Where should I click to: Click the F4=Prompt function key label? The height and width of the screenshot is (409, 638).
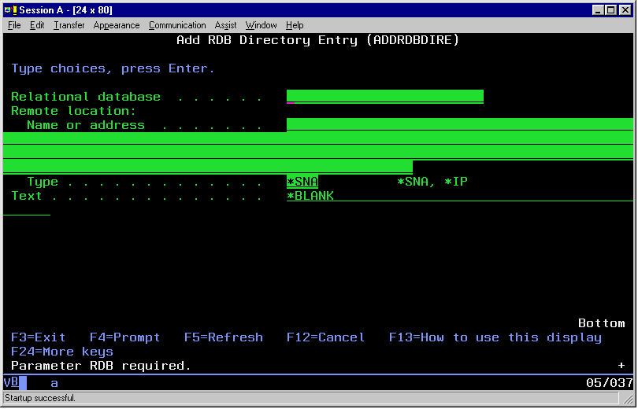click(x=124, y=337)
